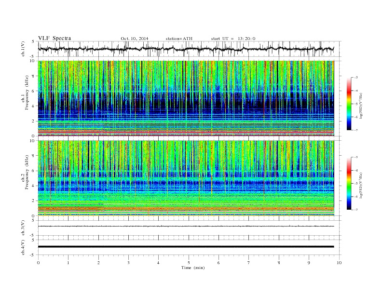Select the "start UT = 13:20:0" text

click(233, 39)
